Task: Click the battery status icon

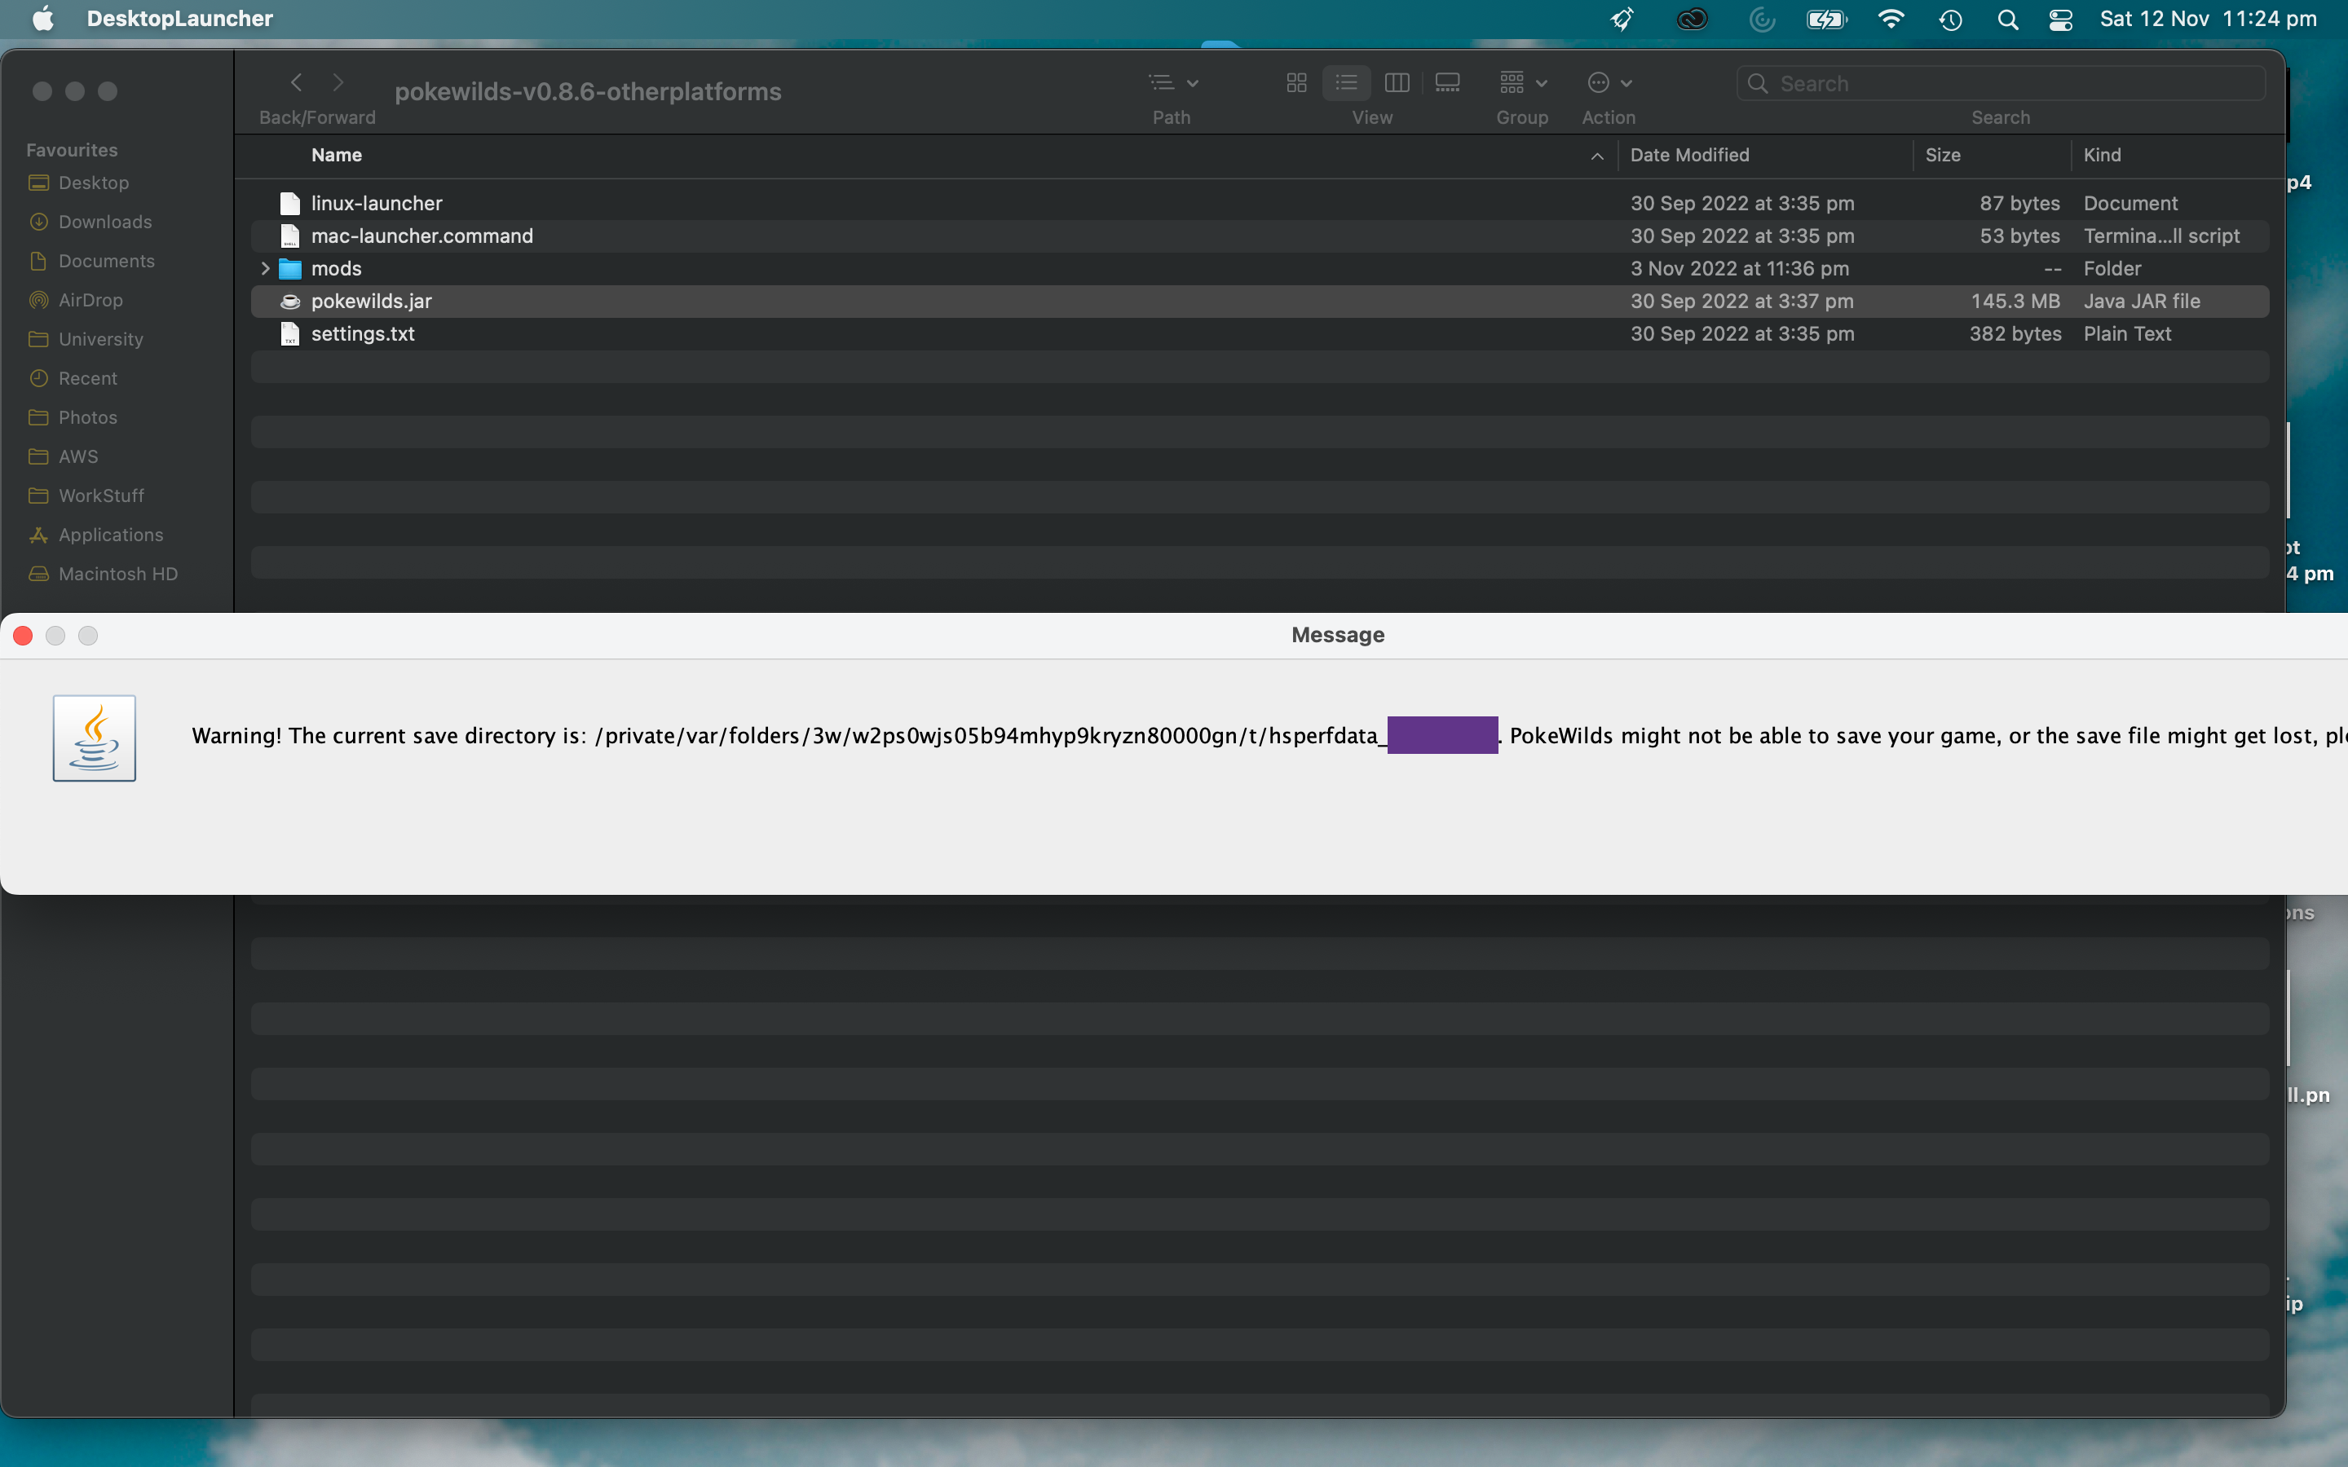Action: pos(1825,19)
